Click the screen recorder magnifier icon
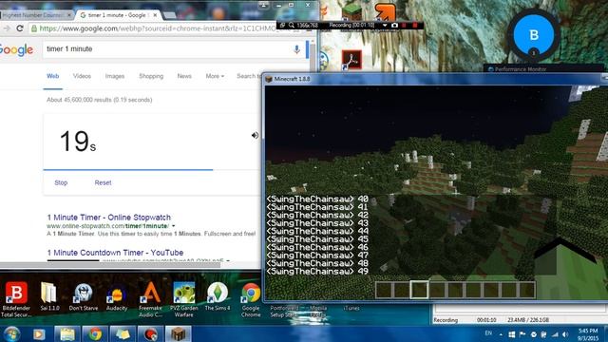Screen dimensions: 608x342 292,26
